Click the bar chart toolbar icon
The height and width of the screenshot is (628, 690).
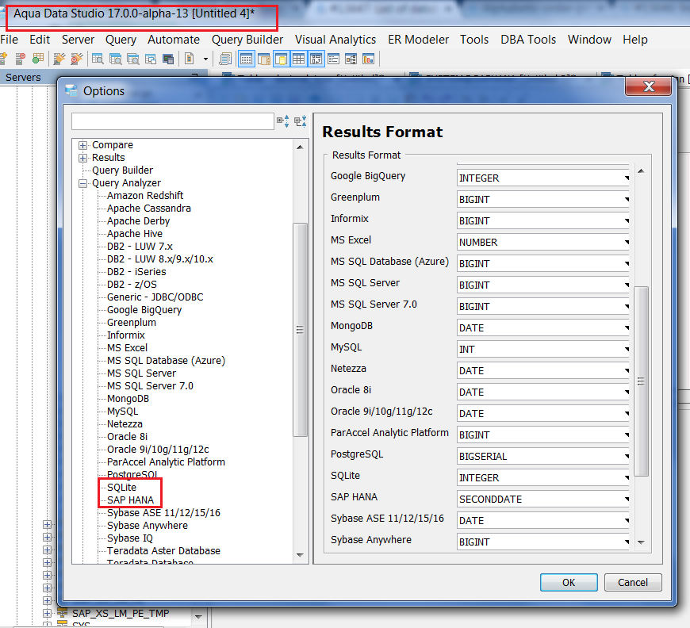point(368,59)
